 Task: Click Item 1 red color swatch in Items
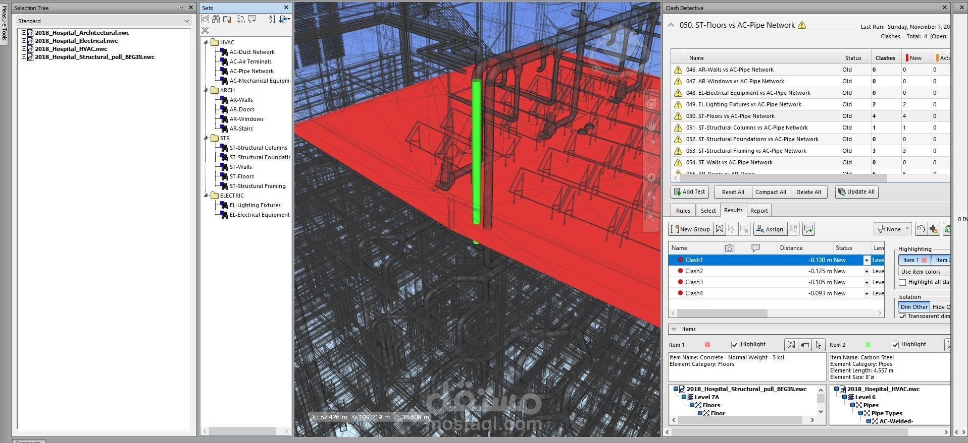(x=707, y=345)
